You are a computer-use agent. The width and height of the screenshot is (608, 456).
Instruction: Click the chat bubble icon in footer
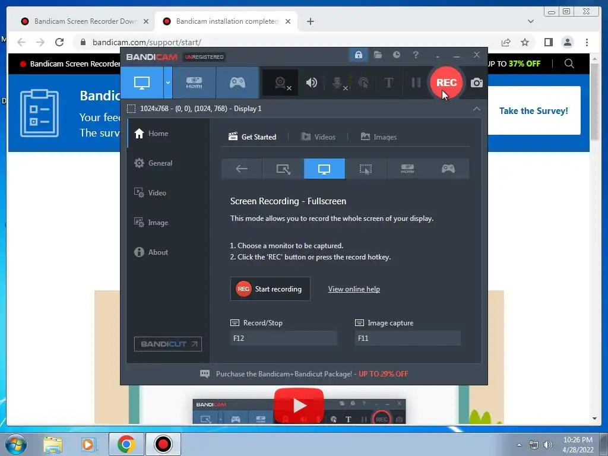pyautogui.click(x=205, y=374)
